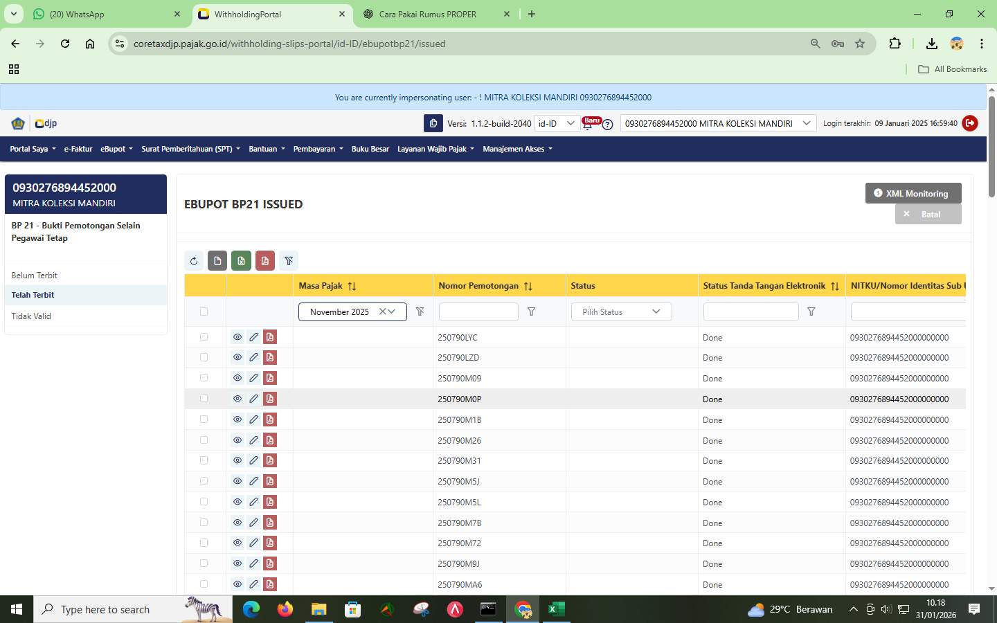This screenshot has height=623, width=997.
Task: Export the table as PDF
Action: pos(265,261)
